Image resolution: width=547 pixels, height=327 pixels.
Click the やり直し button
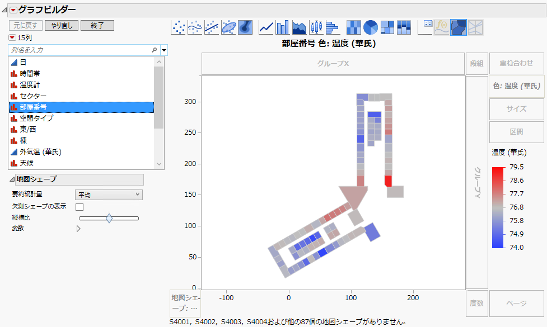click(62, 25)
